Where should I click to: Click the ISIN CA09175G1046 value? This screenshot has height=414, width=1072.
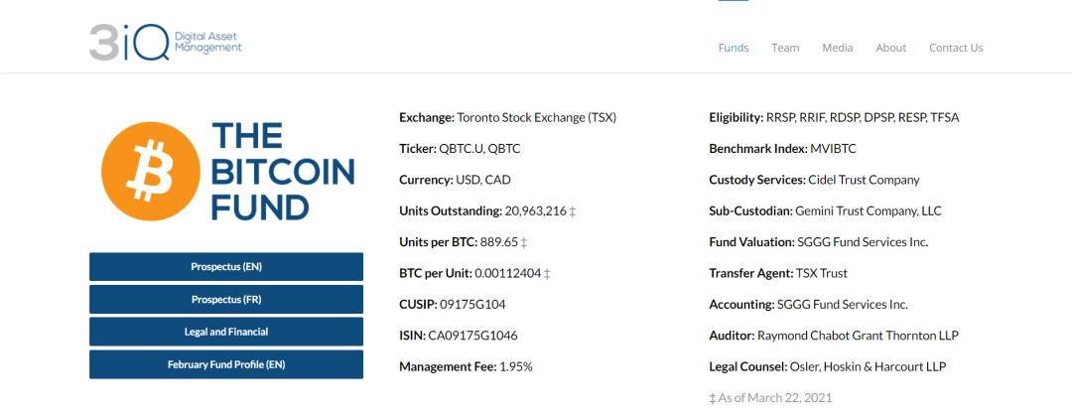click(x=473, y=336)
